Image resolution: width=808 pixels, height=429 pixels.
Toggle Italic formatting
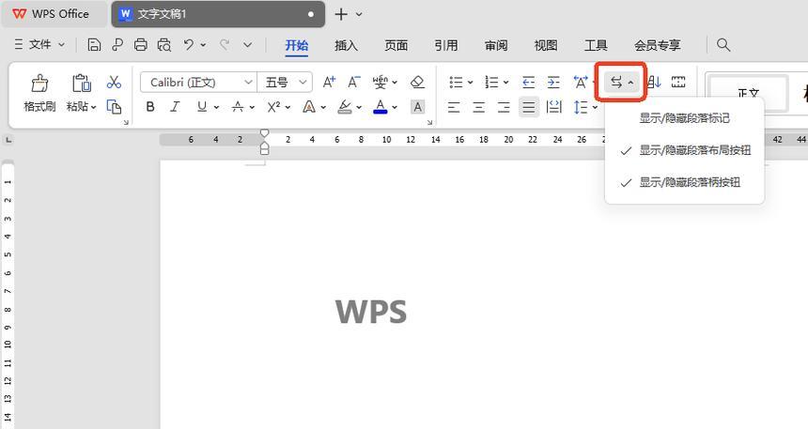pyautogui.click(x=175, y=107)
